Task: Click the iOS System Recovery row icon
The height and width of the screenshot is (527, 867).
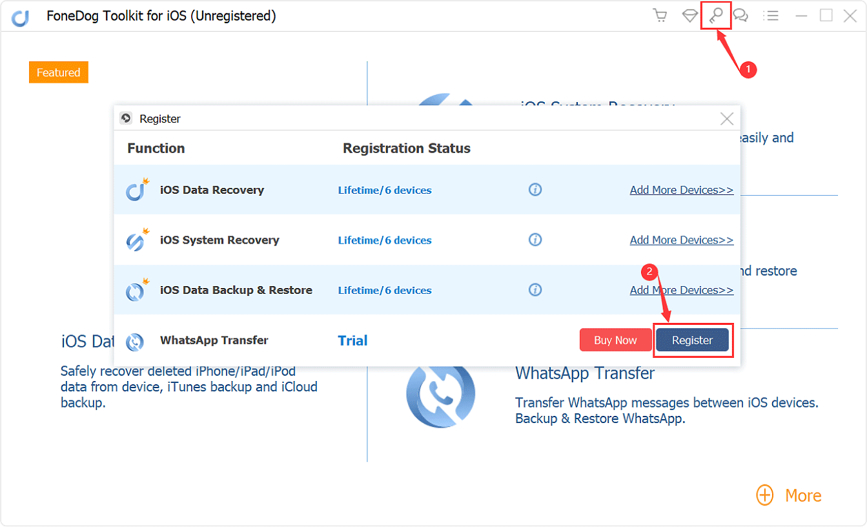Action: [x=137, y=240]
